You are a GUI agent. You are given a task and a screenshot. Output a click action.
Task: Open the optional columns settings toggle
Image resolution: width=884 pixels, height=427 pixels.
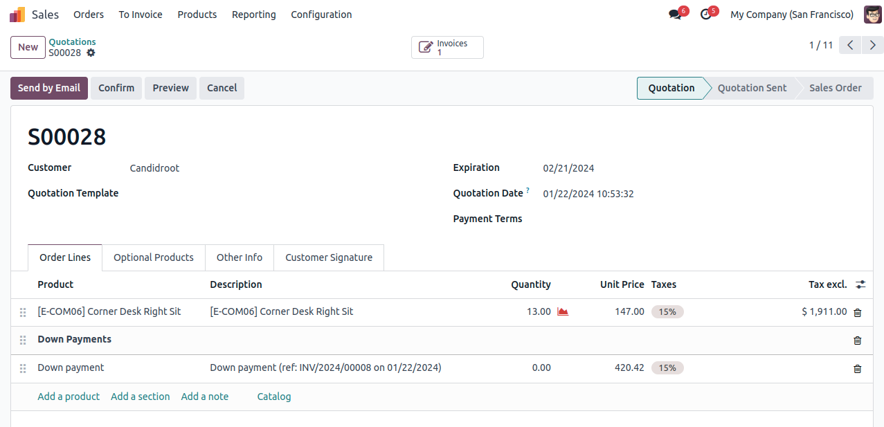pyautogui.click(x=860, y=284)
